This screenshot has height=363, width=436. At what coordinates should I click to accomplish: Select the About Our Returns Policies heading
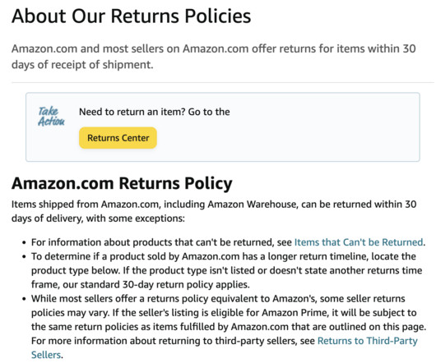[132, 16]
